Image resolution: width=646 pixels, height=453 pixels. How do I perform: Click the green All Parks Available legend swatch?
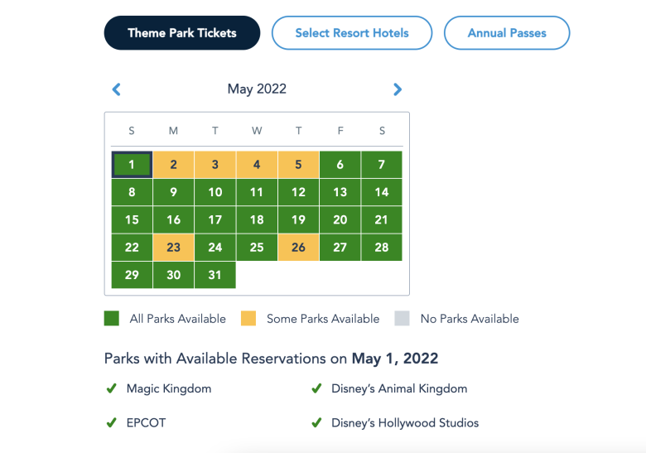pyautogui.click(x=112, y=318)
